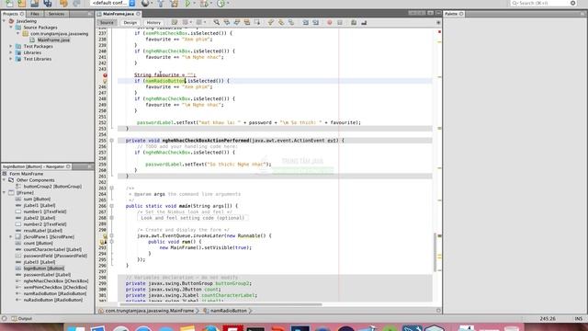The image size is (588, 331).
Task: Select namRadioButton [JRadioButton] in Navigator
Action: (x=55, y=293)
